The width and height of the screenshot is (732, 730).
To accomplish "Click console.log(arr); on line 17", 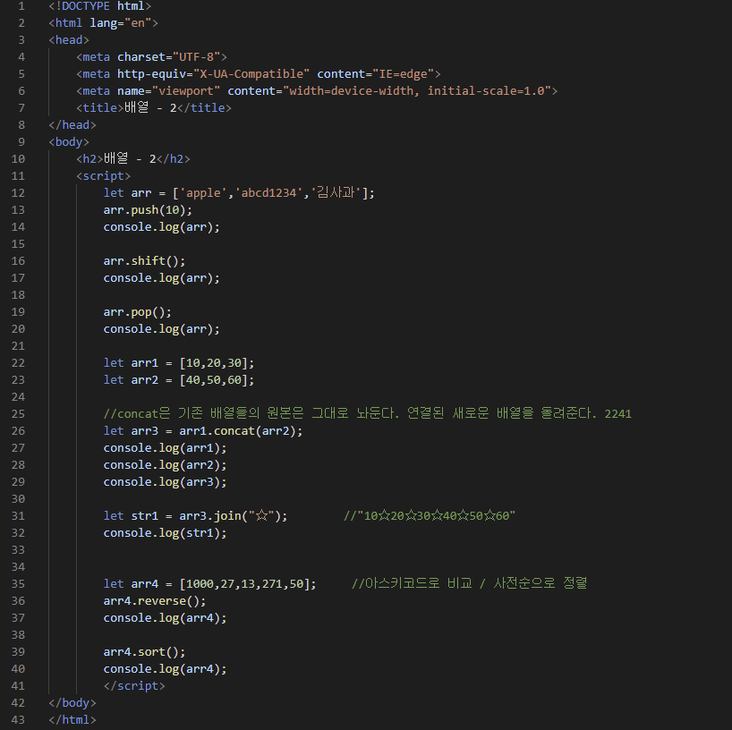I will coord(162,278).
